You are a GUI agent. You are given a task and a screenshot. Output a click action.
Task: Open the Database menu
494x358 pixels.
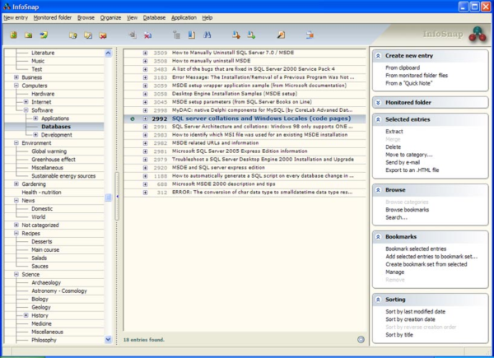[154, 17]
